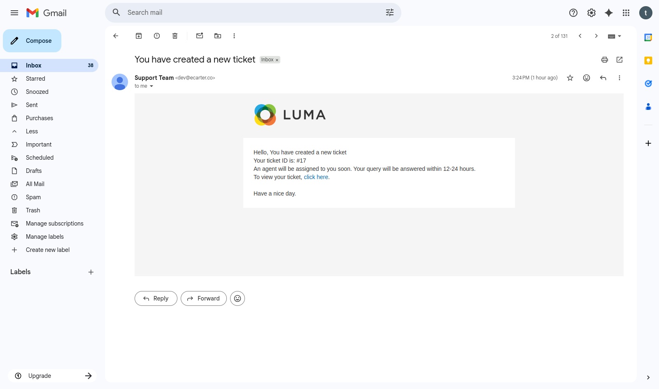Screen dimensions: 659x389
Task: Follow the 'click here' ticket link
Action: click(x=316, y=177)
